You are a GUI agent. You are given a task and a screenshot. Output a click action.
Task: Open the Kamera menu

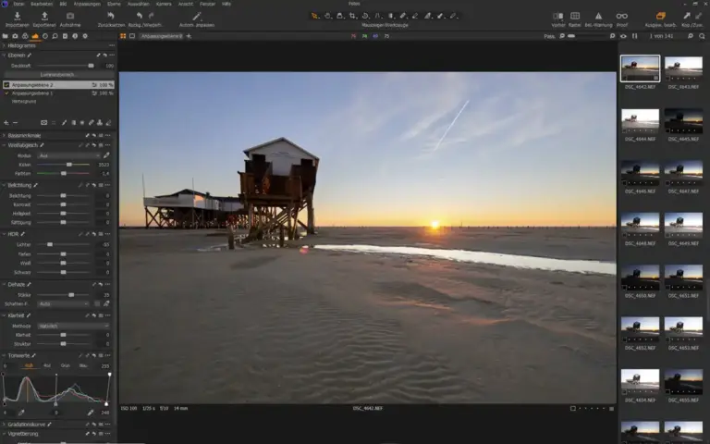click(x=164, y=4)
